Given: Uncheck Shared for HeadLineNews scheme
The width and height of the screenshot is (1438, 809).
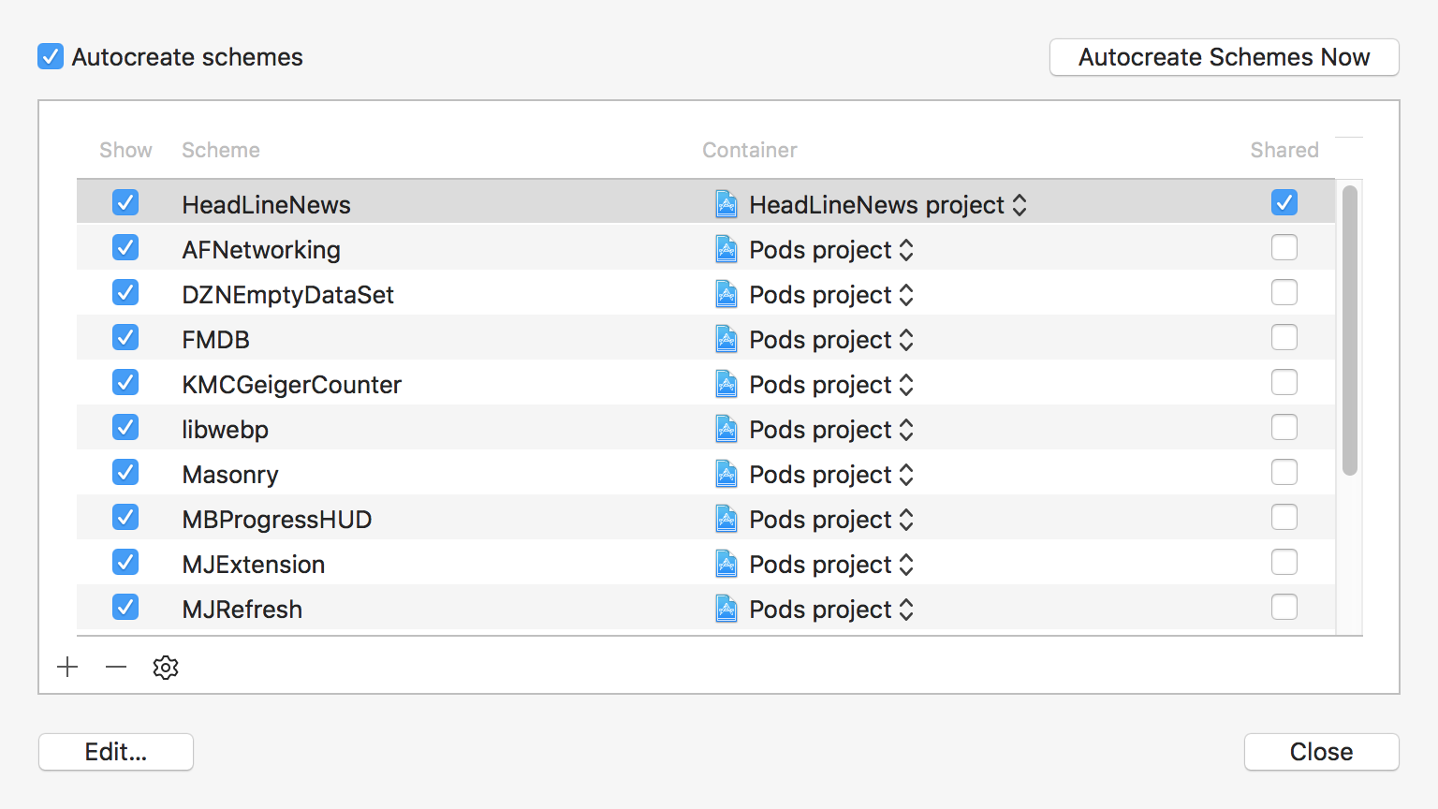Looking at the screenshot, I should point(1284,203).
